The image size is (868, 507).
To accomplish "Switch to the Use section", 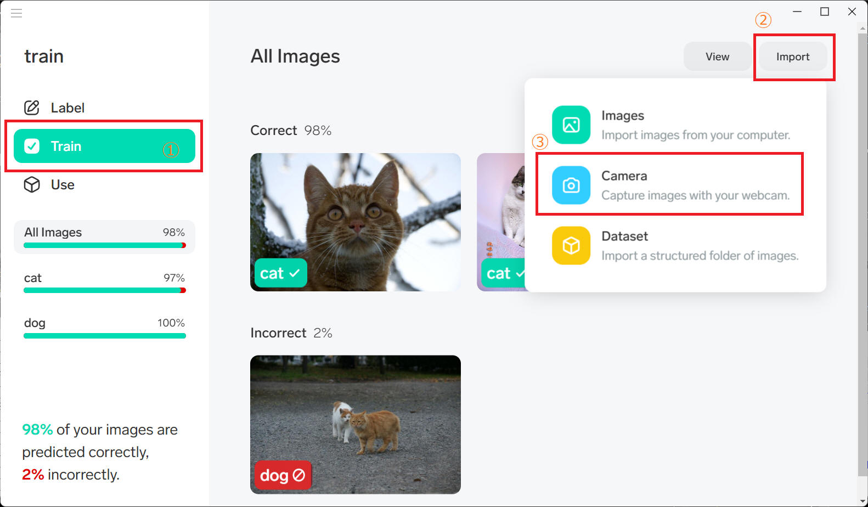I will pos(104,184).
